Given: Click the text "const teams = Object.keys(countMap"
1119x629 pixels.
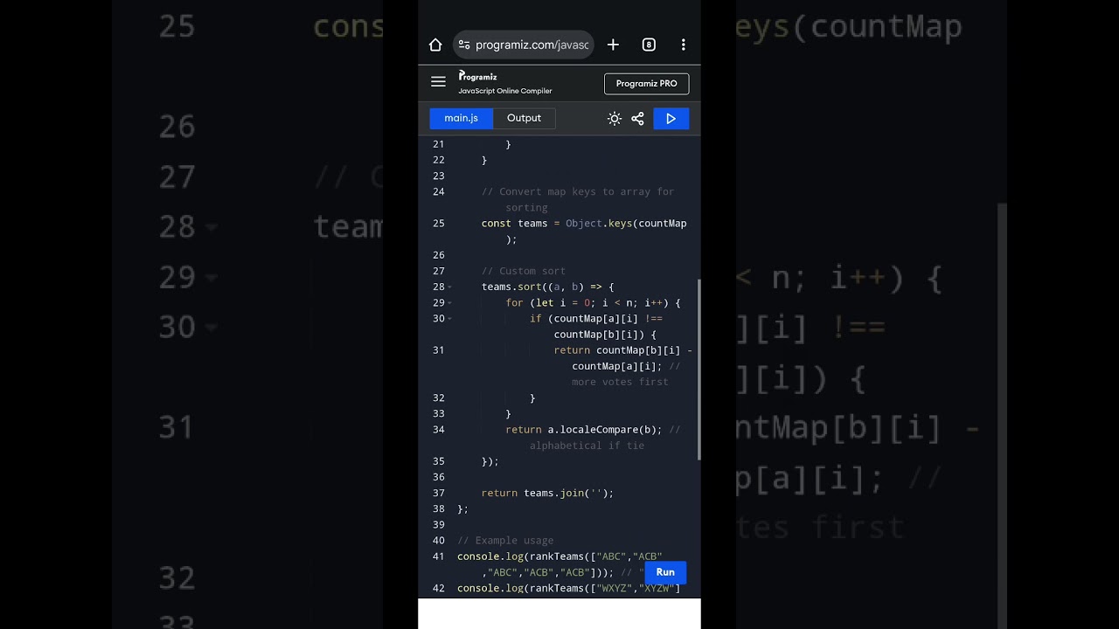Looking at the screenshot, I should pos(584,224).
